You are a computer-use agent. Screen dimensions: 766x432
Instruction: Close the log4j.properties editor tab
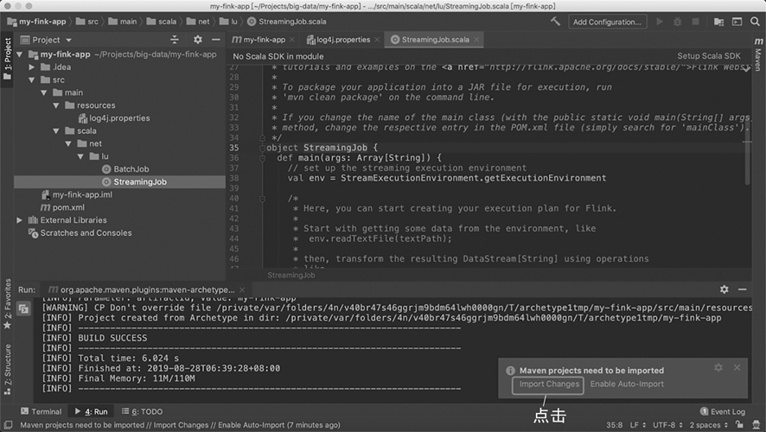pos(377,40)
